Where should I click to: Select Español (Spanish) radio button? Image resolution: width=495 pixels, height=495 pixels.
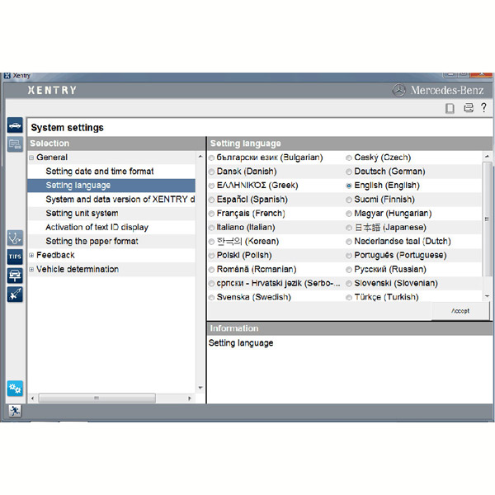tap(211, 200)
